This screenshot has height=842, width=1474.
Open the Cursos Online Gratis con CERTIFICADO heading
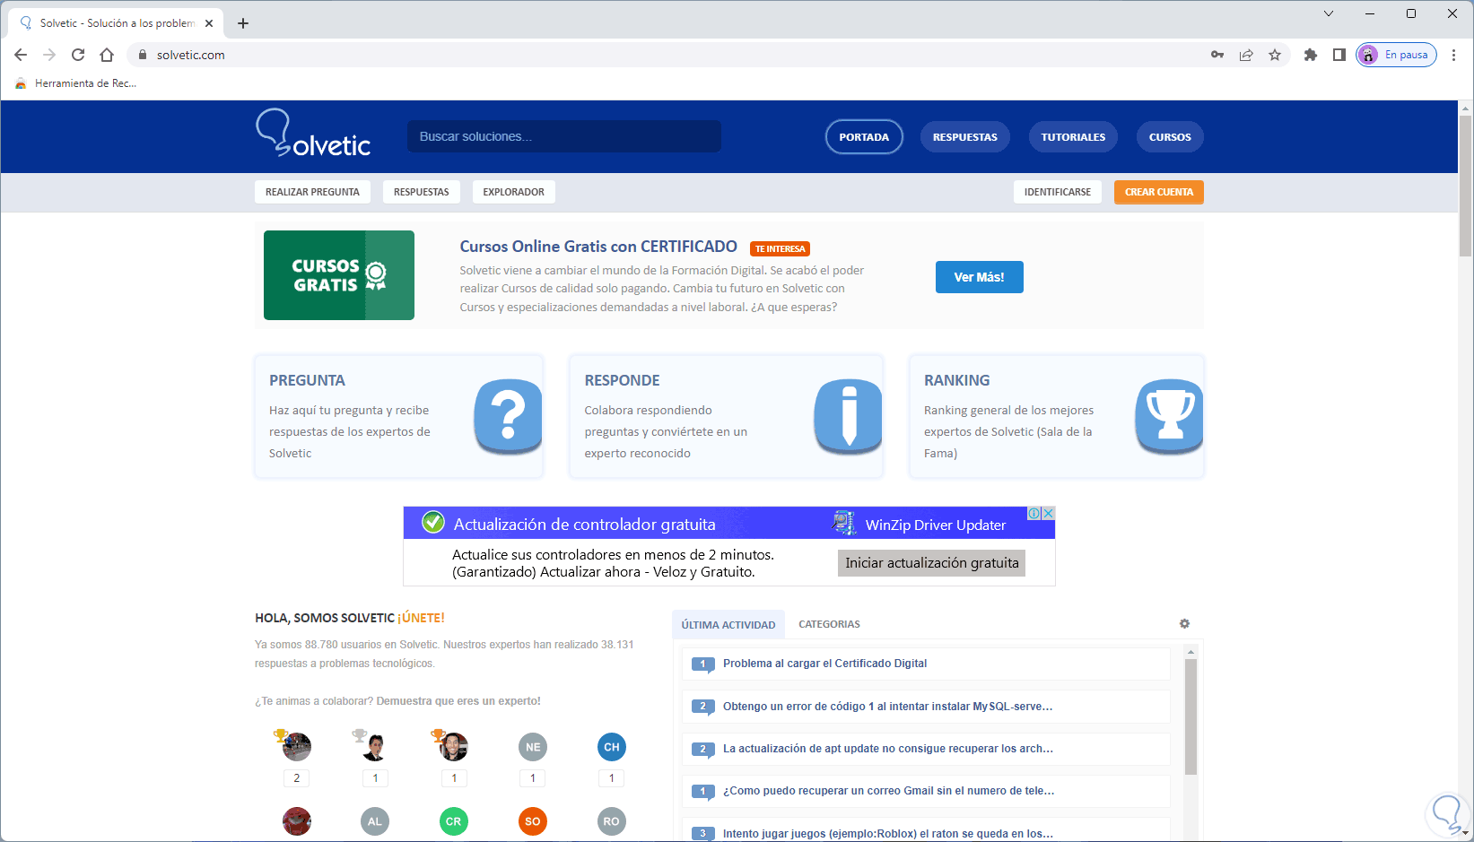pyautogui.click(x=598, y=247)
